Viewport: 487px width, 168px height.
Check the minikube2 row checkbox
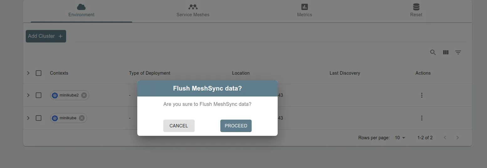tap(39, 95)
